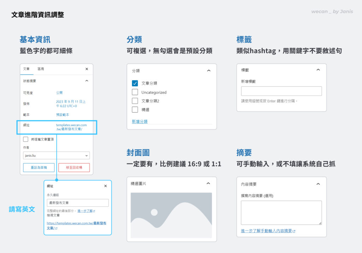The width and height of the screenshot is (362, 253).
Task: Click the 重設為草稿 button
Action: click(39, 167)
